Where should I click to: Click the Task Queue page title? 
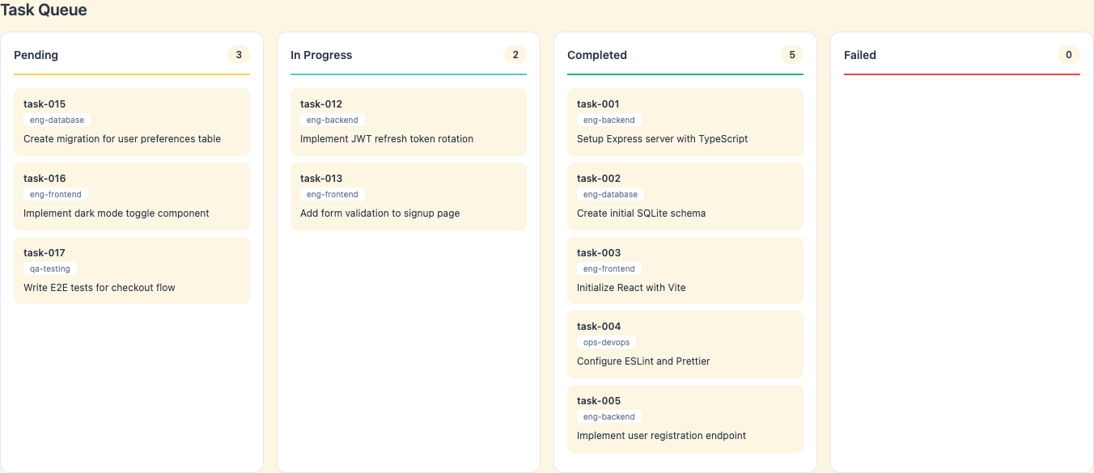45,11
